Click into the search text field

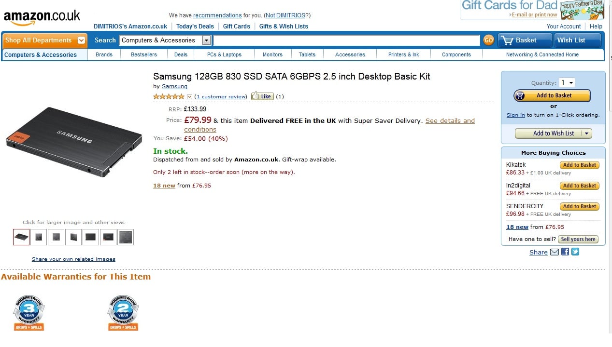click(x=346, y=40)
